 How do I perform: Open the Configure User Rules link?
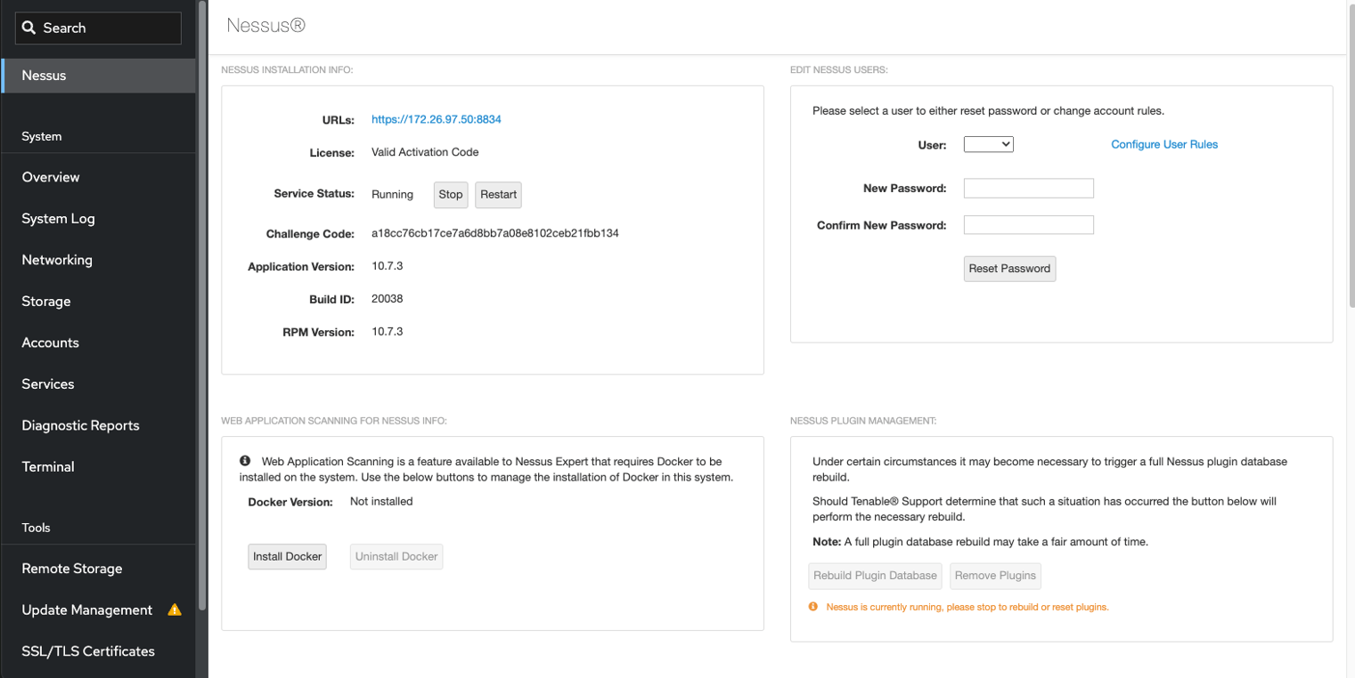(x=1163, y=143)
